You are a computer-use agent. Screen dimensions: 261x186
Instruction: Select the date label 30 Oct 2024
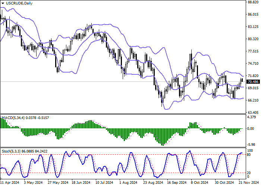(224, 183)
